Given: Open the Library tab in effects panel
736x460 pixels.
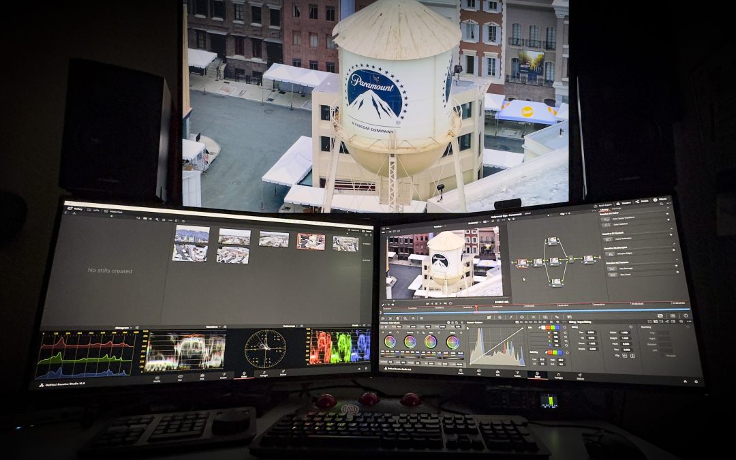Looking at the screenshot, I should (x=605, y=209).
